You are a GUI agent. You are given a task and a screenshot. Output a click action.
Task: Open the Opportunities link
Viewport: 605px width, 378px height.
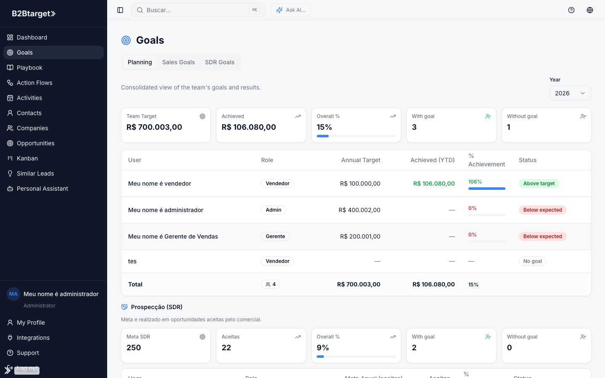click(x=53, y=143)
